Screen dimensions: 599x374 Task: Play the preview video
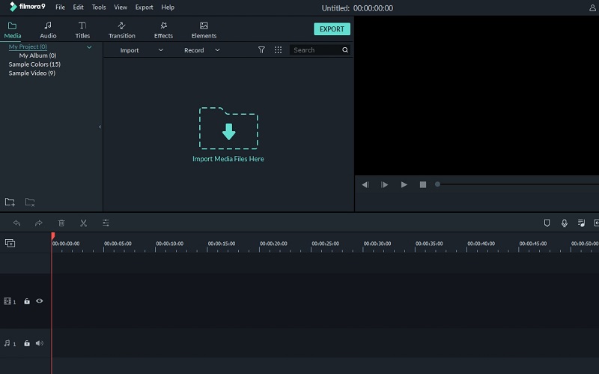point(404,184)
